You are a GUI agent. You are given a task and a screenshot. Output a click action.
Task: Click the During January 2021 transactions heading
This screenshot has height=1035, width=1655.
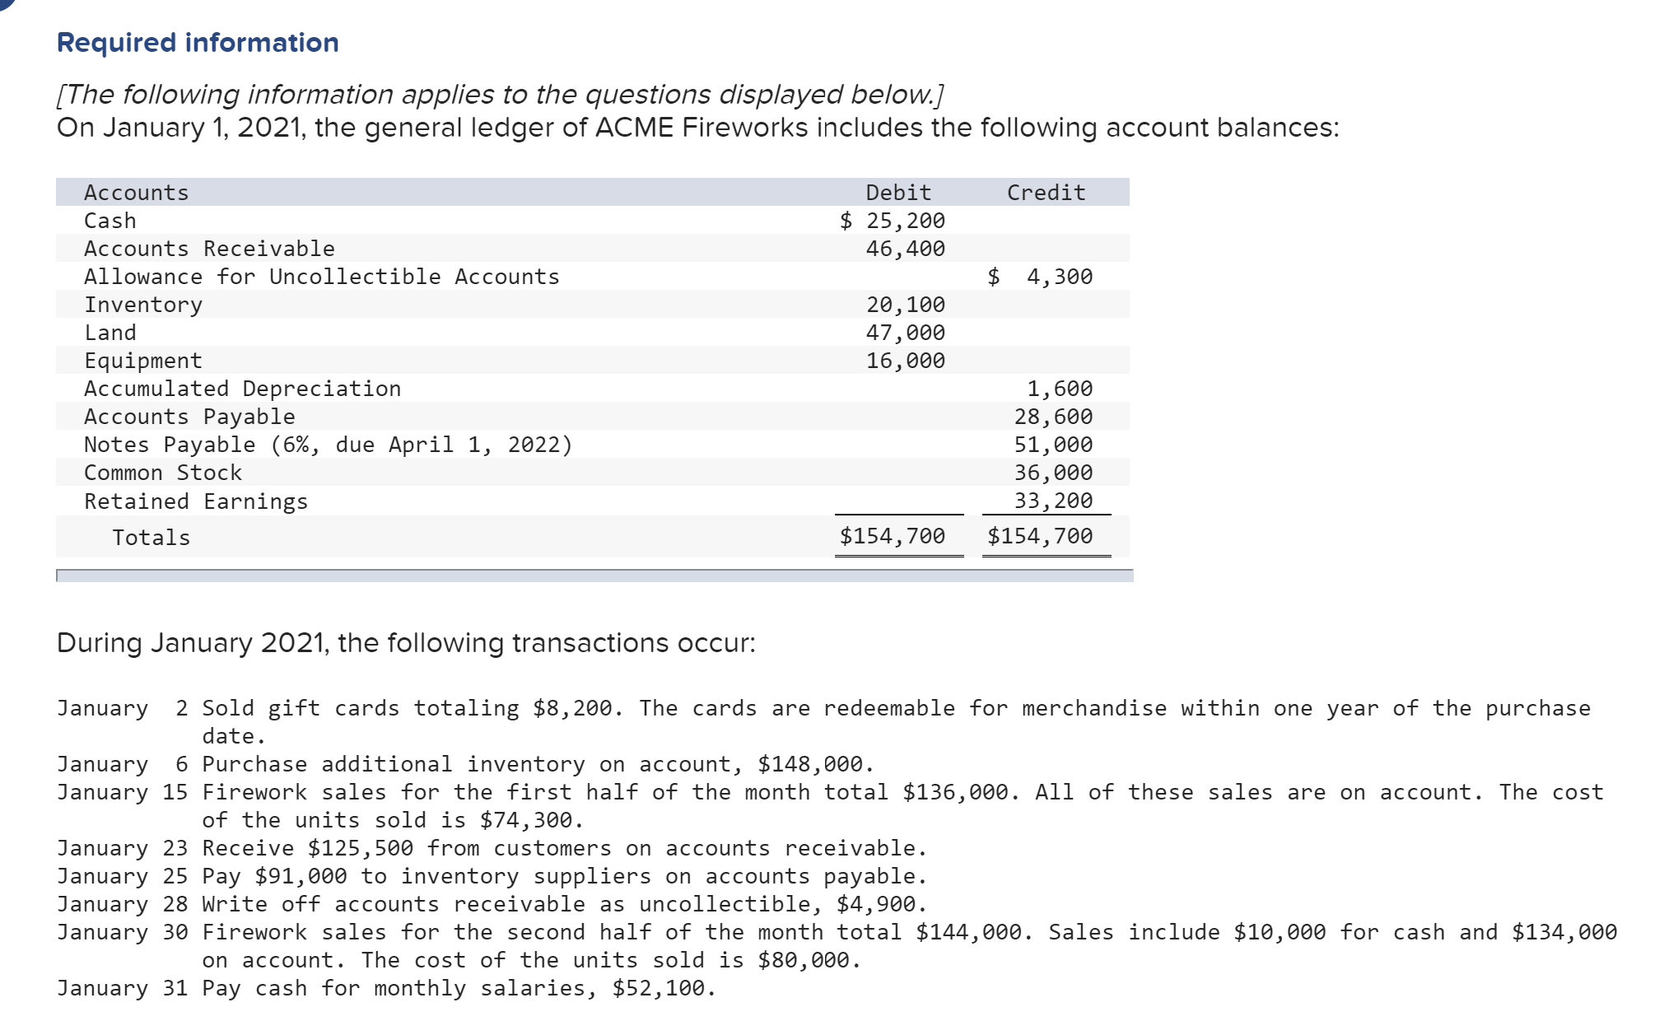[x=406, y=642]
